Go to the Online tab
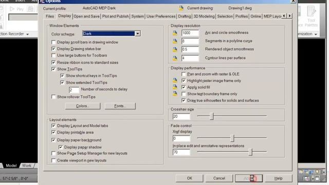This screenshot has width=329, height=185. click(x=256, y=16)
